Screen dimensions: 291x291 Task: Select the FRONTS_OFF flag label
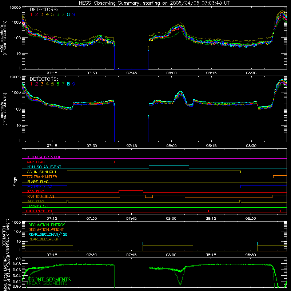click(x=39, y=206)
